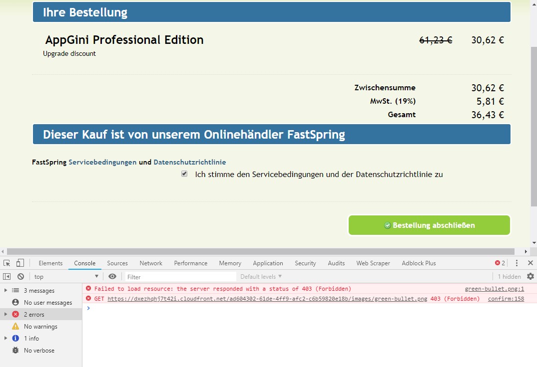This screenshot has height=367, width=537.
Task: Clear the console with the ban icon
Action: pyautogui.click(x=21, y=276)
